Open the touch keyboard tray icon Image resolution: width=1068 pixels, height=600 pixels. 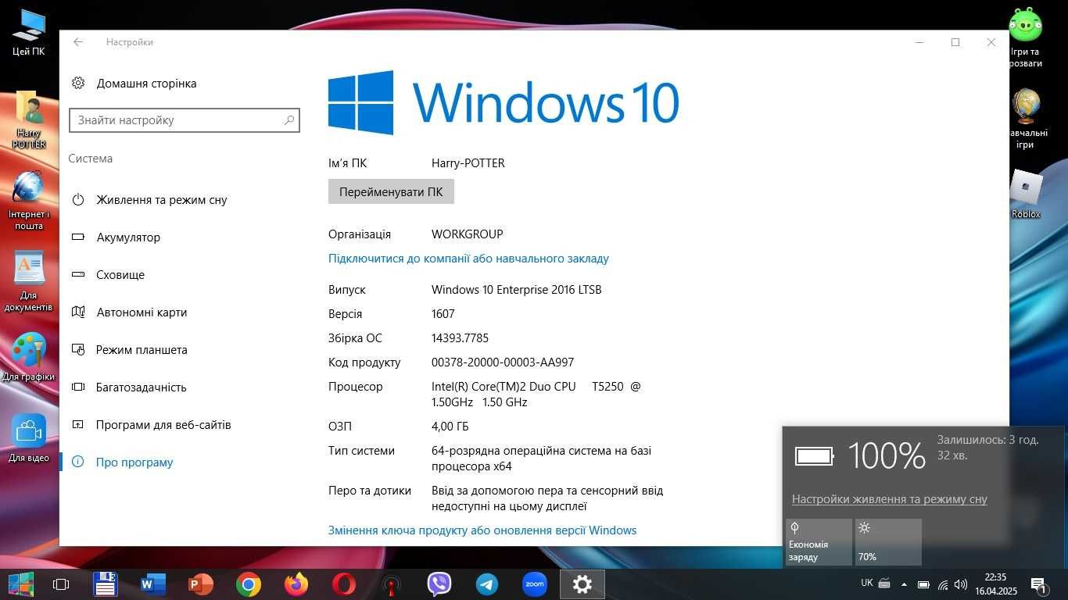[885, 584]
